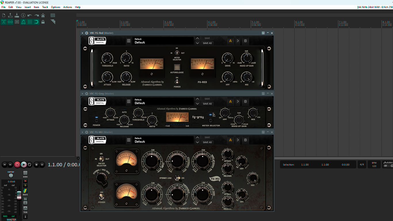Image resolution: width=393 pixels, height=221 pixels.
Task: Open FG-Red Default preset name dropdown
Action: point(163,41)
